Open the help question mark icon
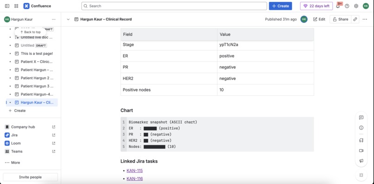This screenshot has height=184, width=374. click(x=347, y=6)
